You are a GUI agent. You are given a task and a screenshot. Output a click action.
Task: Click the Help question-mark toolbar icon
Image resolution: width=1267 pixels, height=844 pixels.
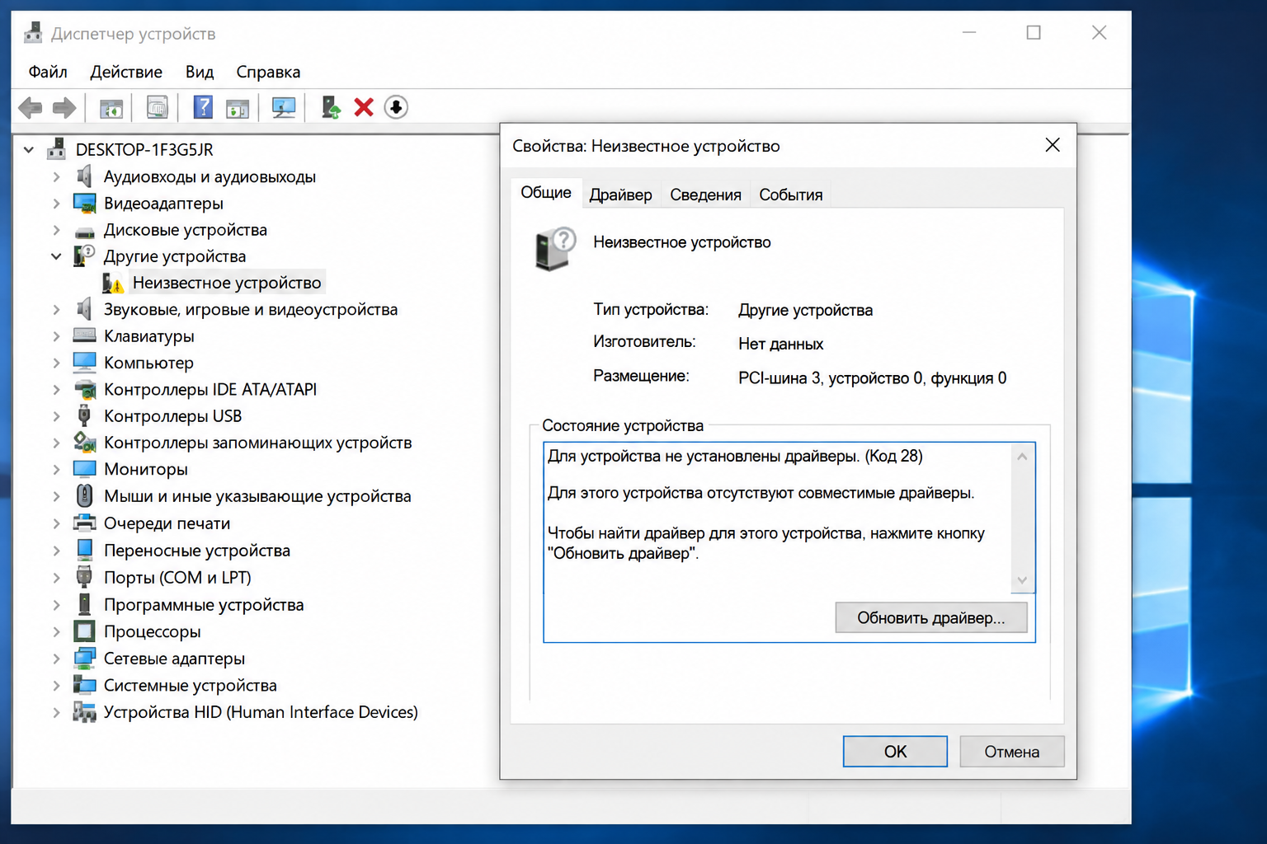pyautogui.click(x=202, y=107)
